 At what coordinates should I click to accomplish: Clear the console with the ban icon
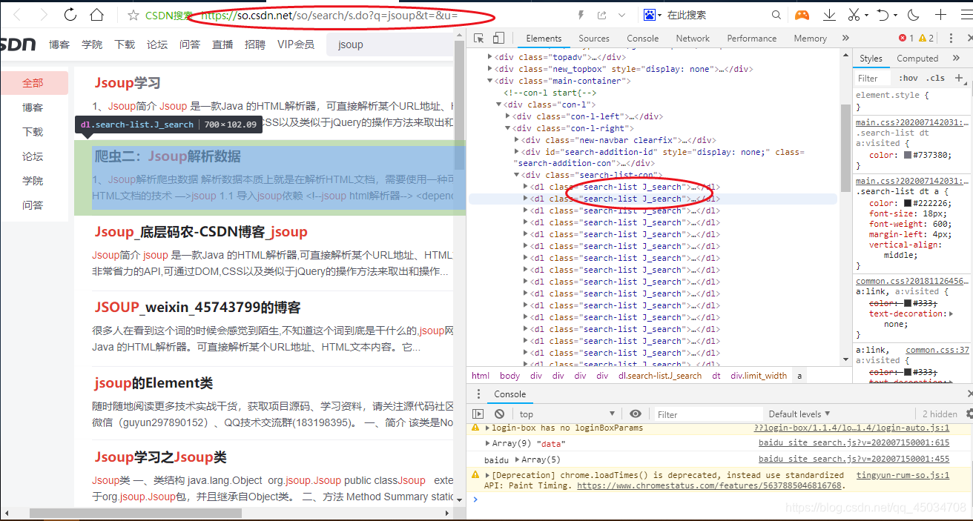click(500, 414)
